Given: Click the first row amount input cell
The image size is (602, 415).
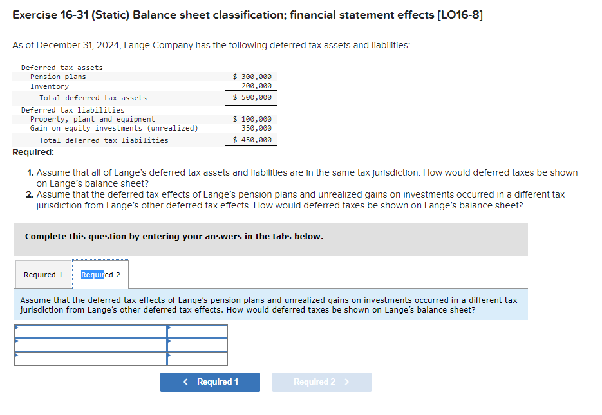Looking at the screenshot, I should (x=197, y=331).
